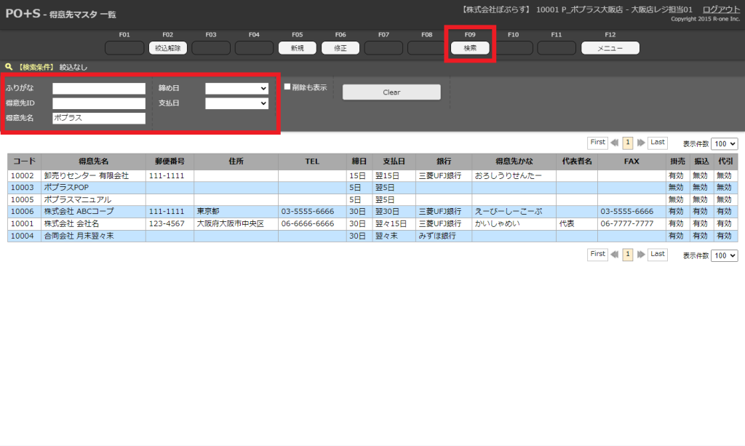Click the next page arrow above the table

point(640,143)
